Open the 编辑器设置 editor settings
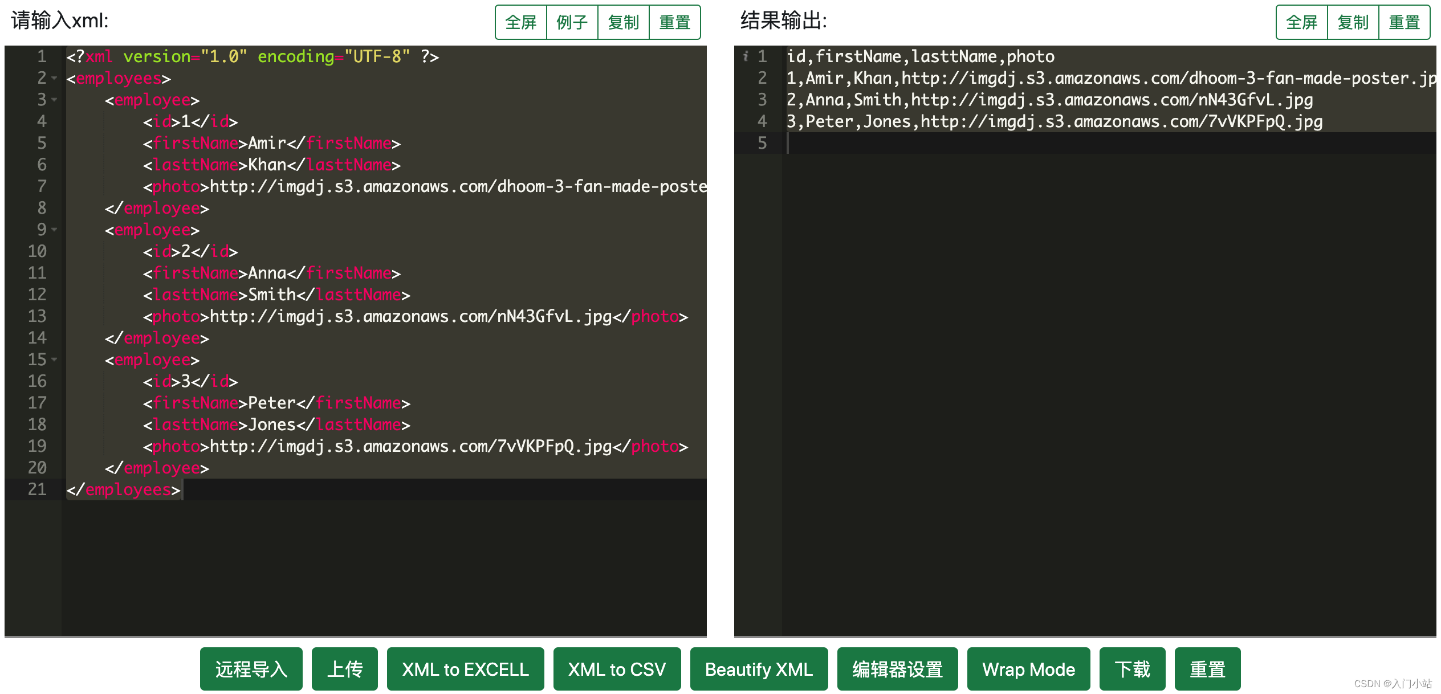The height and width of the screenshot is (694, 1441). [897, 669]
